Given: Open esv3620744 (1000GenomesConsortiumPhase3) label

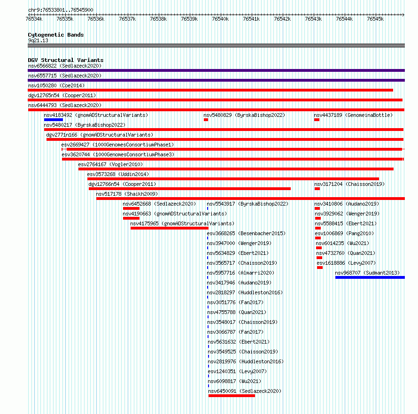Looking at the screenshot, I should coord(118,154).
